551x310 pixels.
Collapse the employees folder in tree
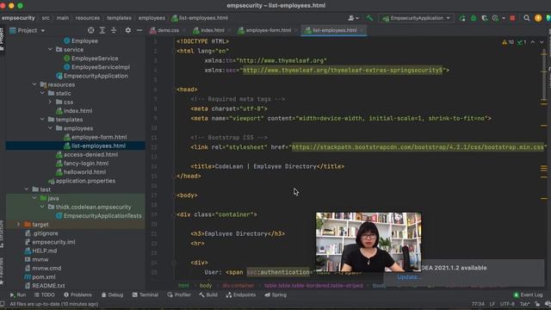pyautogui.click(x=50, y=128)
